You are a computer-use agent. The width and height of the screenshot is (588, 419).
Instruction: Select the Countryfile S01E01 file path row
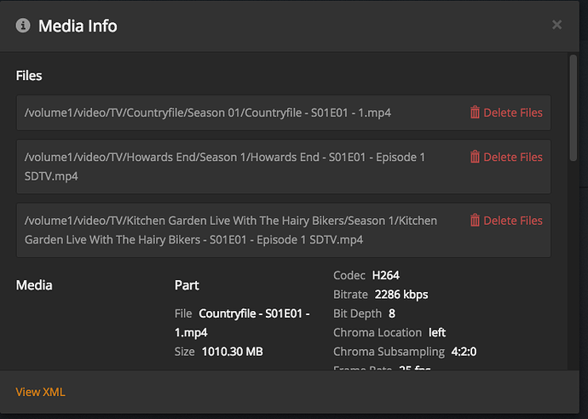208,112
